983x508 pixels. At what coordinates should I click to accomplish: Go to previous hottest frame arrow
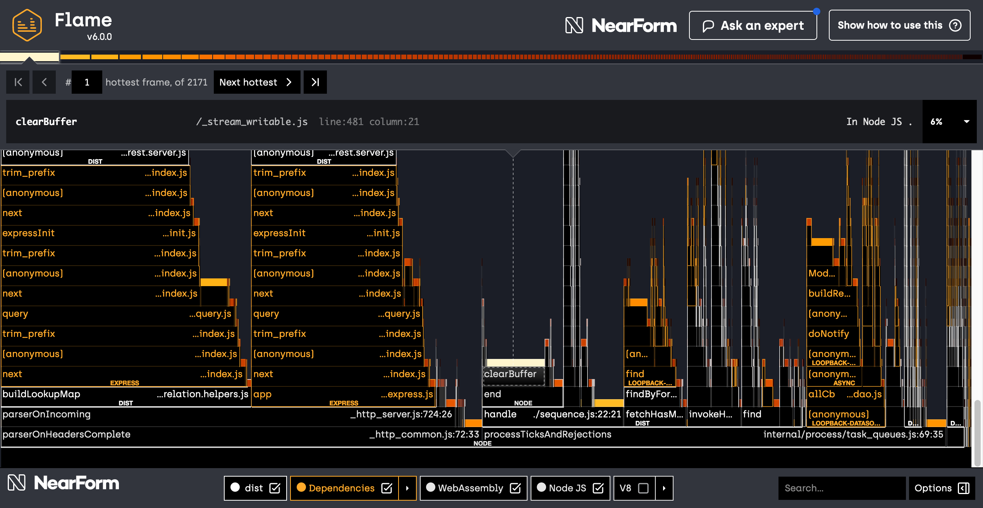coord(44,82)
